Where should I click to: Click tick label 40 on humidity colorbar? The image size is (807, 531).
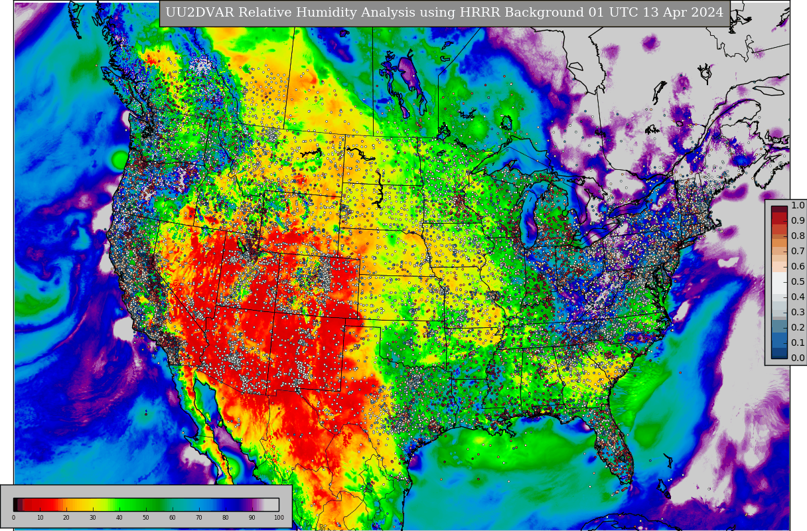point(119,518)
